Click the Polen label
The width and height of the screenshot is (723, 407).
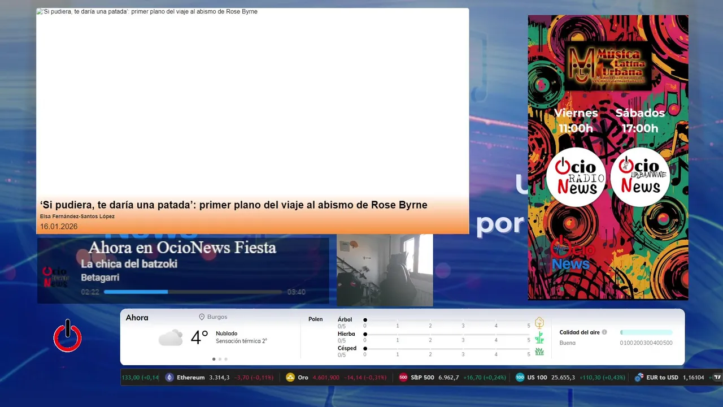point(316,319)
